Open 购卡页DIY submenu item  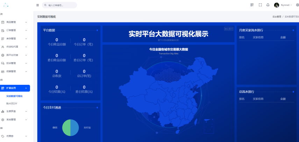(12, 103)
